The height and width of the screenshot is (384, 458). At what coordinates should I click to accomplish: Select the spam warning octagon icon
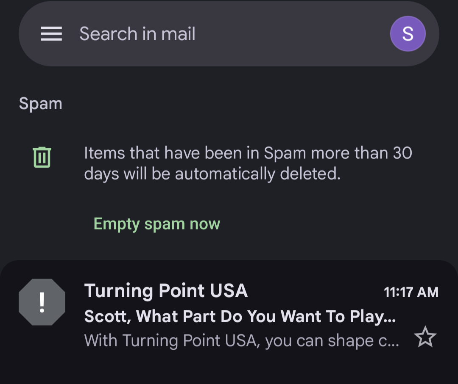(x=42, y=302)
